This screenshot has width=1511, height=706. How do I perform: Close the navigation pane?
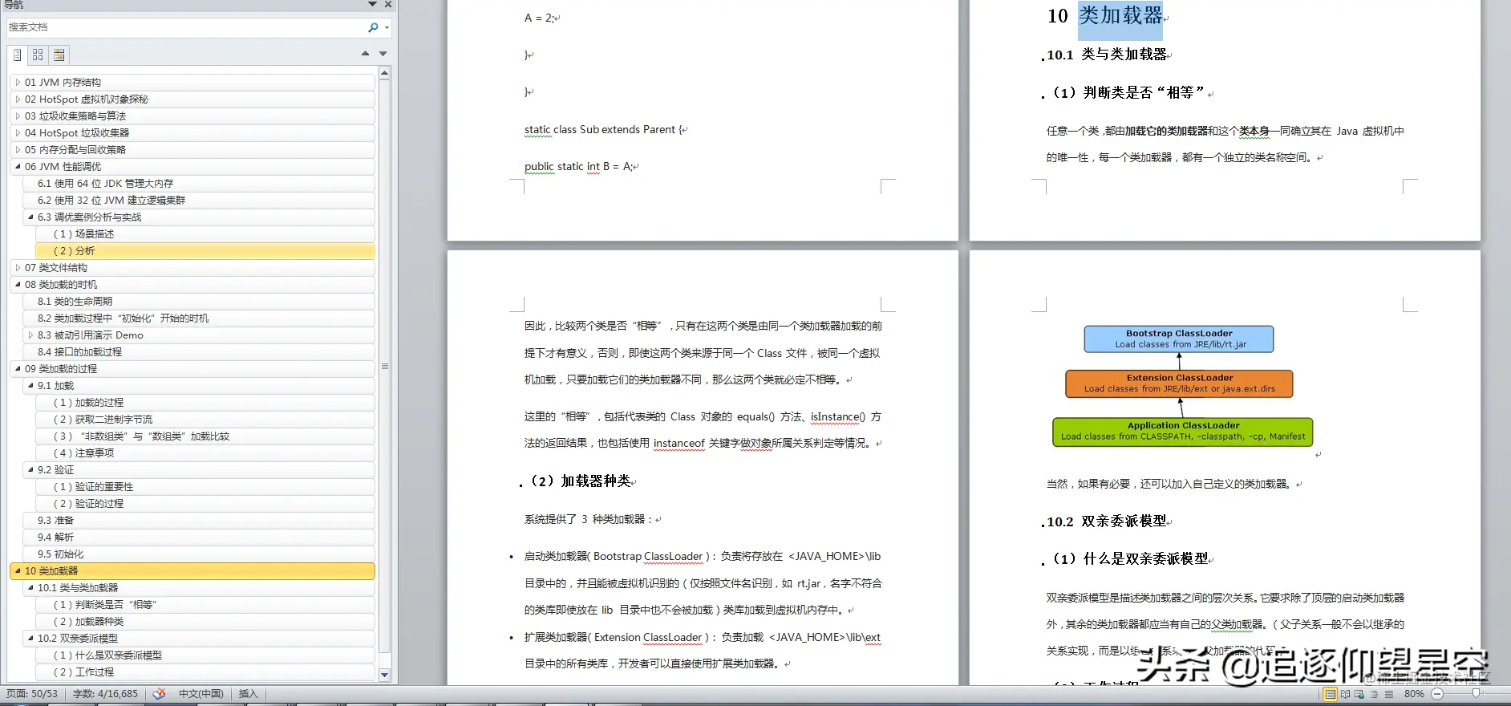(x=388, y=5)
